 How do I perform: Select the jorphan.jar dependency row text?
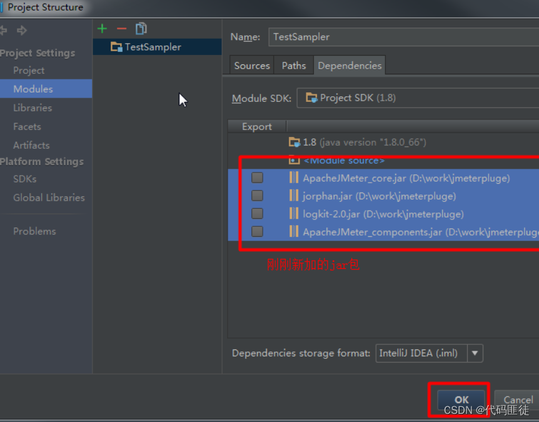(379, 196)
